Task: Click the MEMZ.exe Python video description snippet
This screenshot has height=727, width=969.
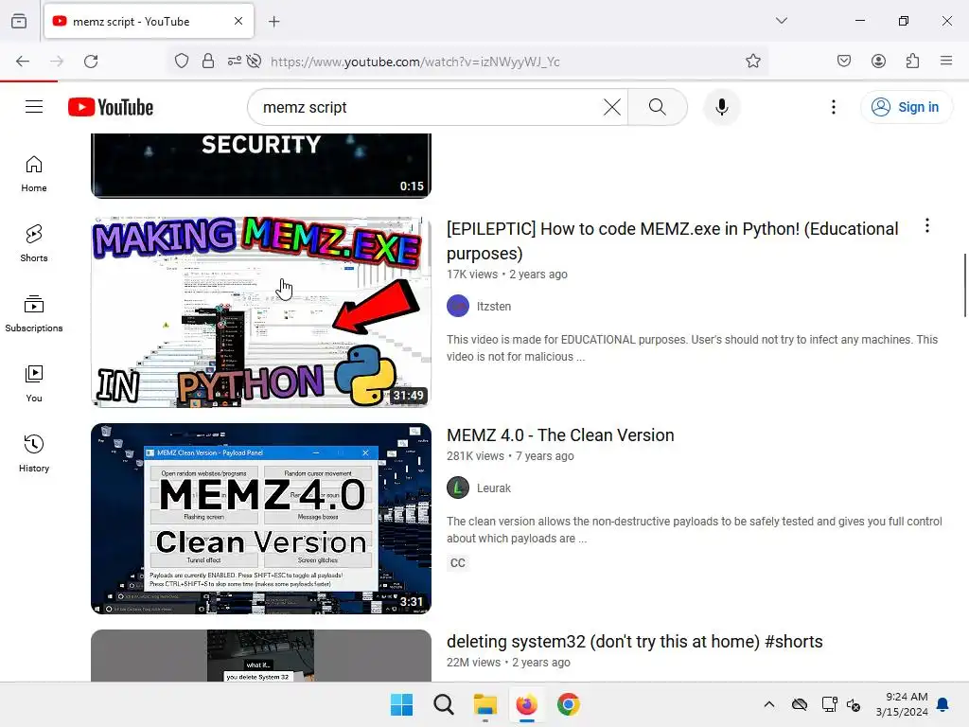Action: pyautogui.click(x=692, y=348)
